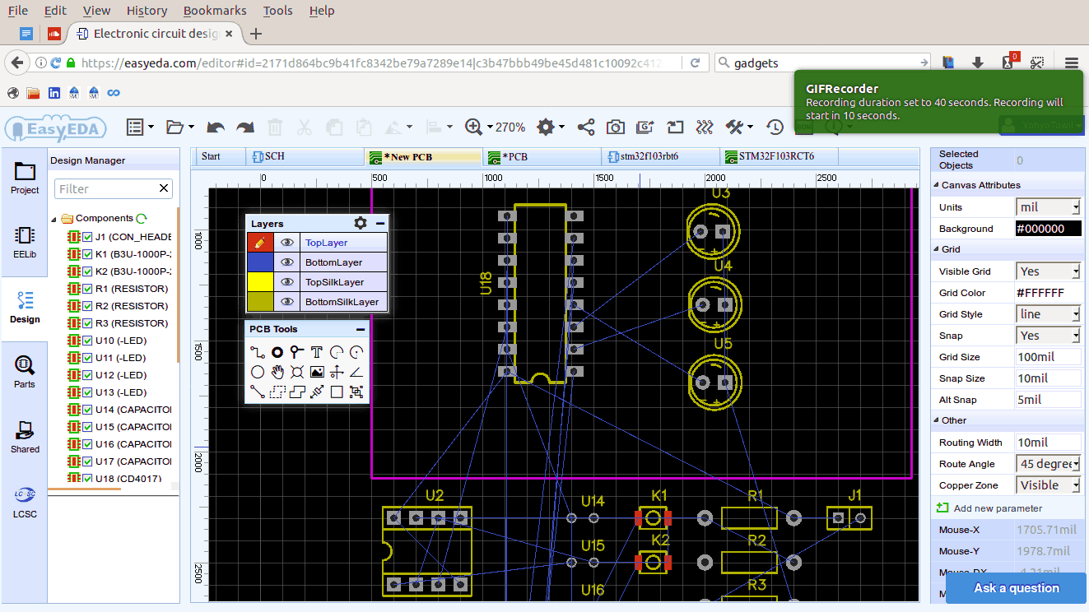Activate the Text tool in PCB Tools

[x=316, y=351]
